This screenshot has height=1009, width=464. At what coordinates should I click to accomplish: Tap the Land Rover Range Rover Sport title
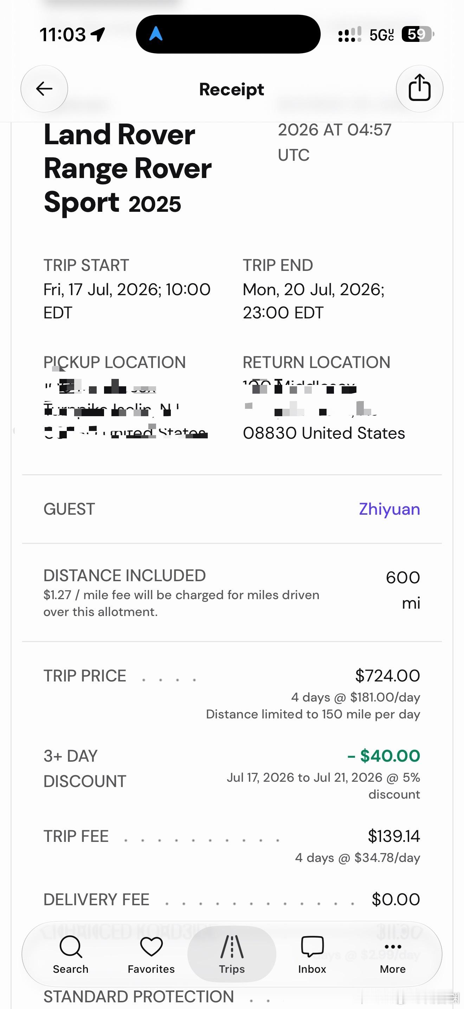(x=128, y=169)
